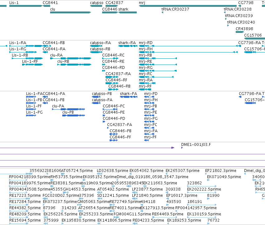Select the CG8446 gene label
This screenshot has height=225, width=265.
pos(110,9)
